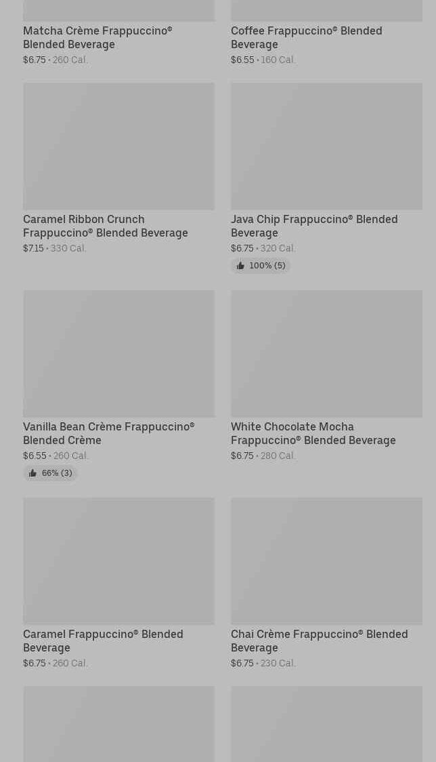Viewport: 436px width, 762px height.
Task: Select Vanilla Bean Crème Frappuccino image
Action: click(x=119, y=354)
